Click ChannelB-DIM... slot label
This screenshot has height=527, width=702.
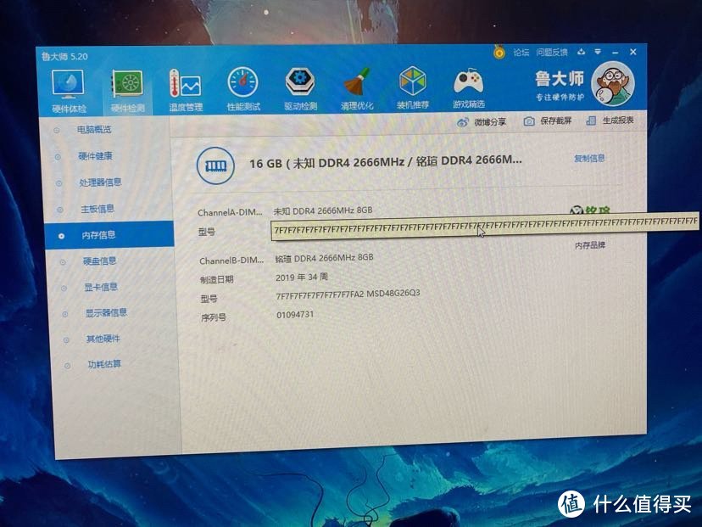(231, 261)
